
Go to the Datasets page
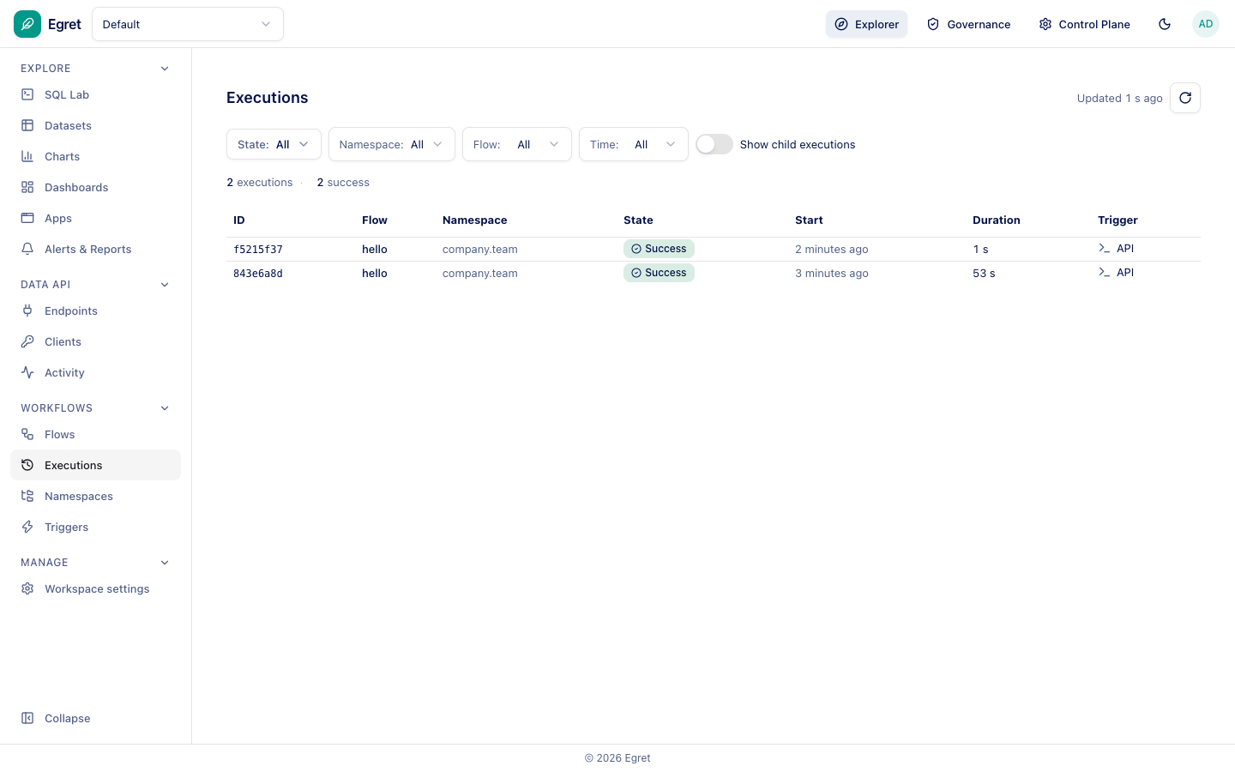coord(95,126)
